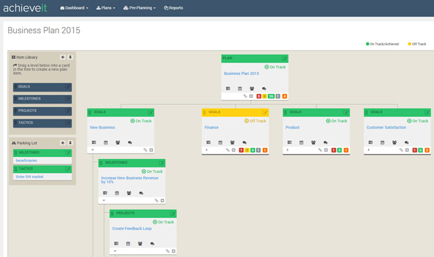Open calendar on Business Plan 2015 card

pyautogui.click(x=240, y=89)
